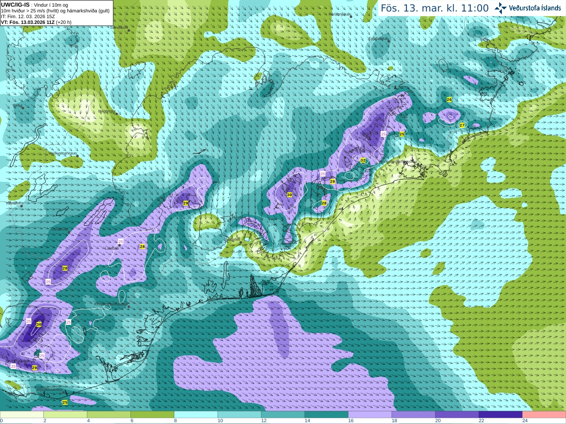Click the Laufbali station label
This screenshot has width=566, height=424.
[111, 248]
